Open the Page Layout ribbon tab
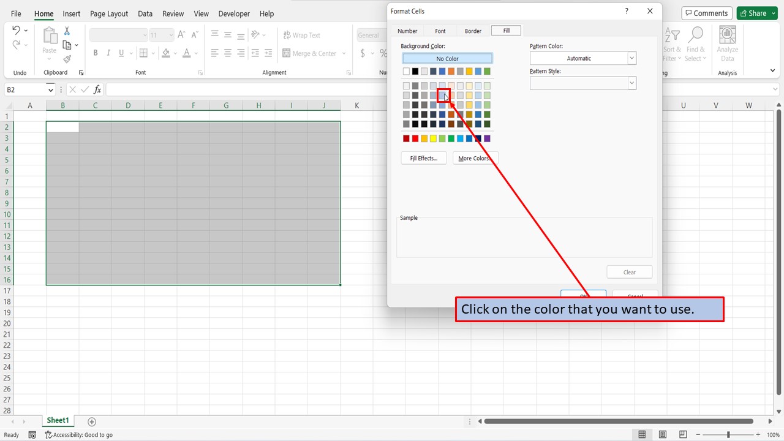Viewport: 784px width, 441px height. tap(109, 13)
